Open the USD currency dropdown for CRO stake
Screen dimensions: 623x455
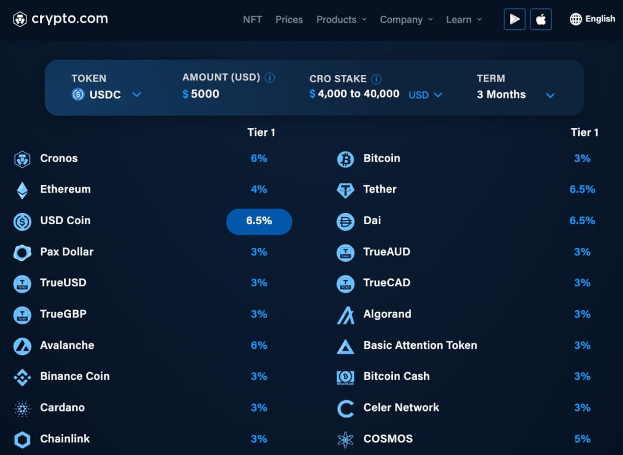[x=425, y=95]
